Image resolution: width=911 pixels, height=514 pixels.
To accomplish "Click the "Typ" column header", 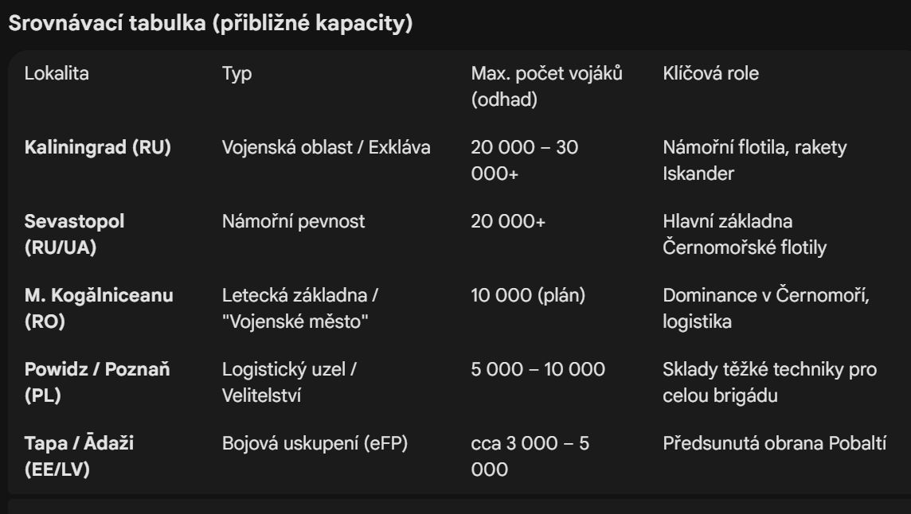I will 237,74.
